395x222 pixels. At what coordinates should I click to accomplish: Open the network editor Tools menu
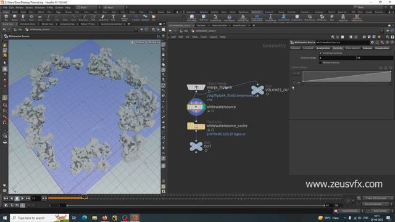tap(204, 37)
